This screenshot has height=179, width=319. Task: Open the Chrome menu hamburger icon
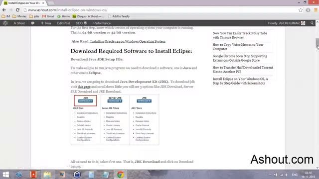click(316, 10)
